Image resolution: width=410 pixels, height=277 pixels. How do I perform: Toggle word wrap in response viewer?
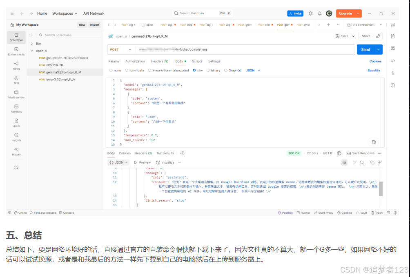(344, 162)
